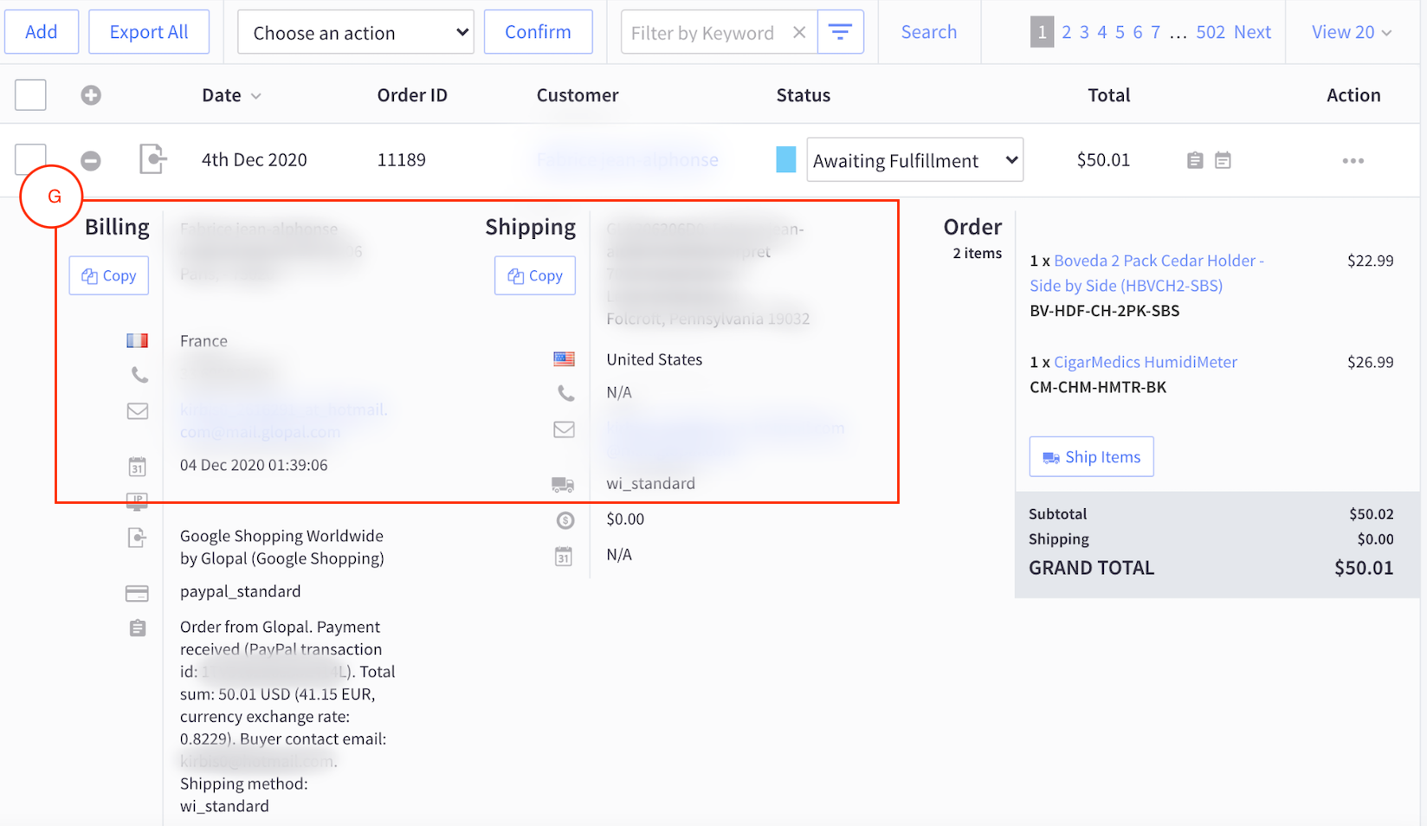Image resolution: width=1427 pixels, height=826 pixels.
Task: Sort by Order ID column header
Action: [412, 95]
